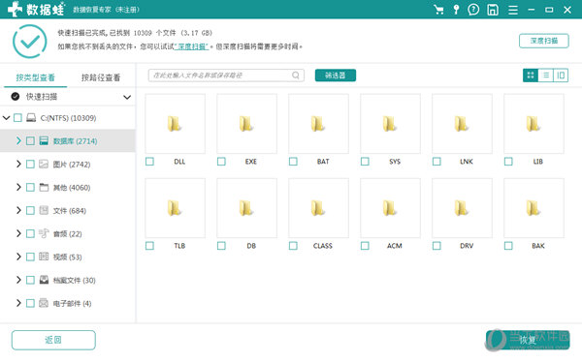Follow the 深度扫描 hyperlink in message
The height and width of the screenshot is (363, 582).
pyautogui.click(x=192, y=46)
